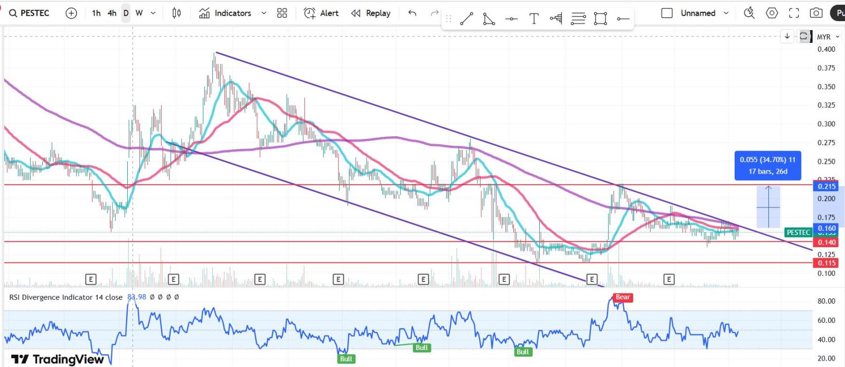Start bar Replay mode
The image size is (845, 367).
click(371, 13)
